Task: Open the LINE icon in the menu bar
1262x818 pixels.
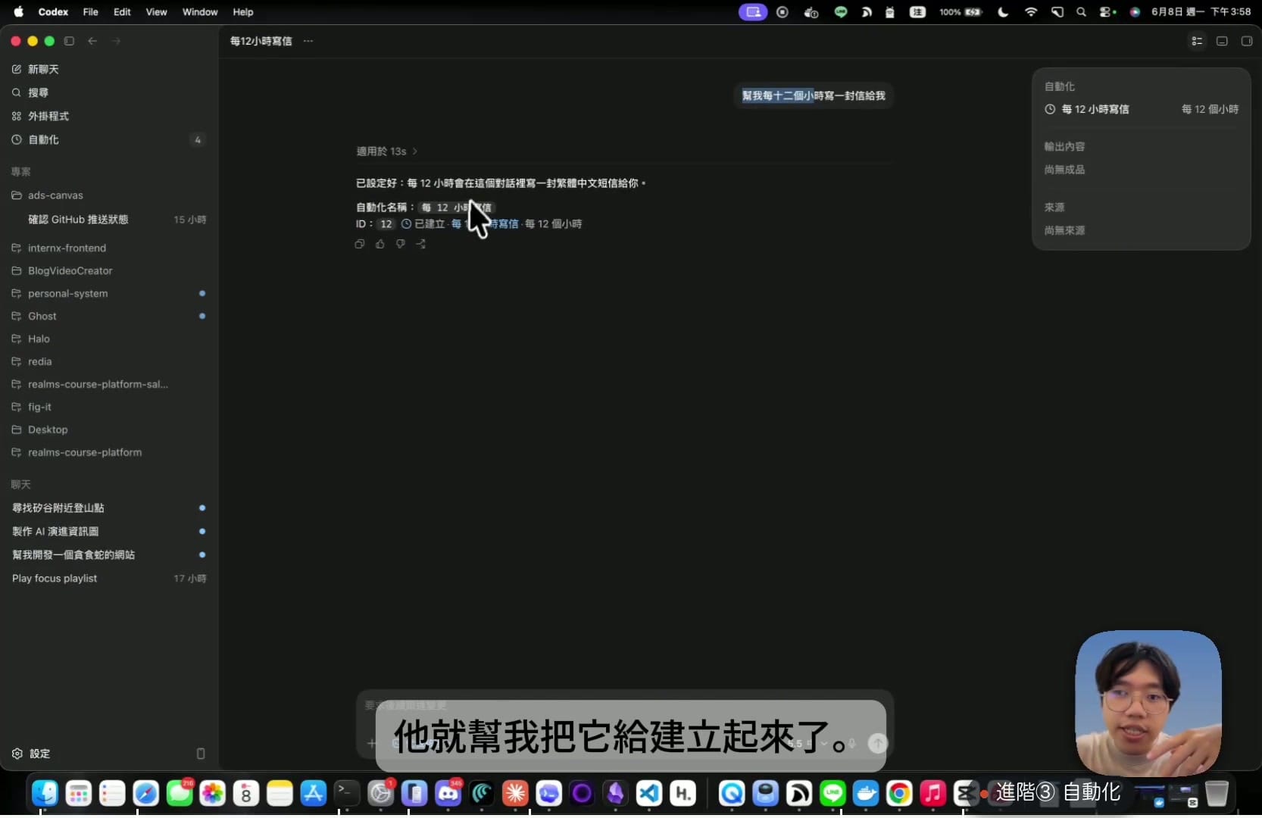Action: point(840,12)
